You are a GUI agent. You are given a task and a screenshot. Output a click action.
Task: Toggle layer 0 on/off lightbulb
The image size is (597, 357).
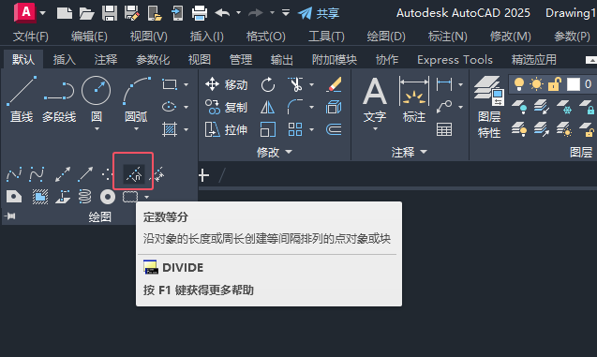coord(519,84)
